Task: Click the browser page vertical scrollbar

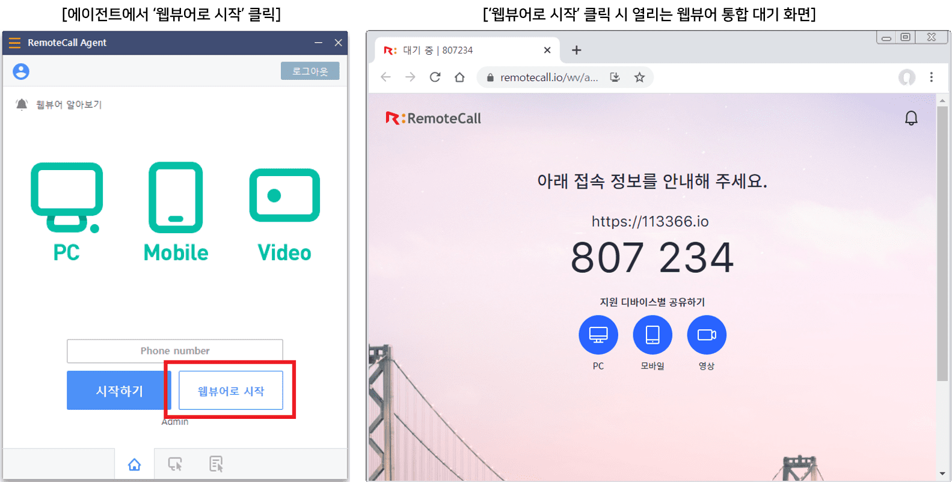Action: pyautogui.click(x=942, y=243)
